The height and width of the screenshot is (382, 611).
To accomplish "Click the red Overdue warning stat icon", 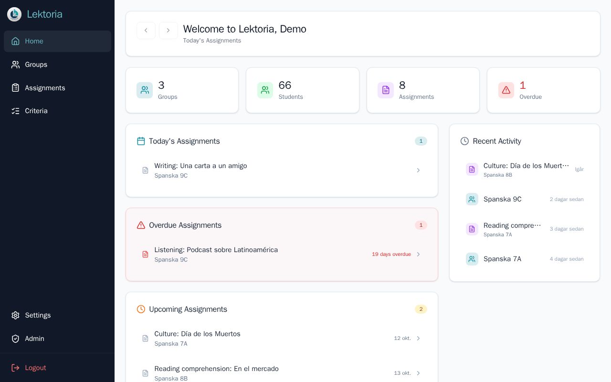I will pos(506,90).
